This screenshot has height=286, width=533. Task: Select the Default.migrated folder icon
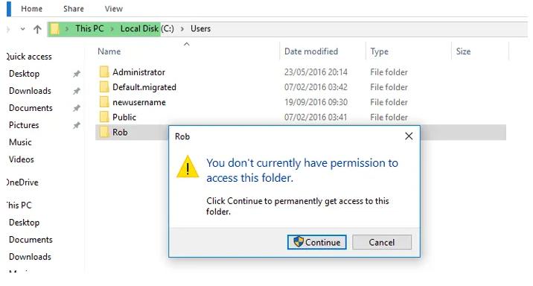point(104,87)
